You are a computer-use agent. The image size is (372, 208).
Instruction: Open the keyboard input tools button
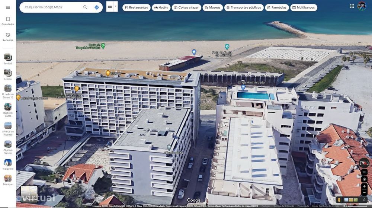click(x=110, y=7)
